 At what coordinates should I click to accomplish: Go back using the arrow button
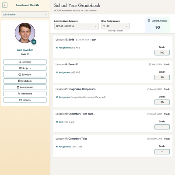pos(5,5)
